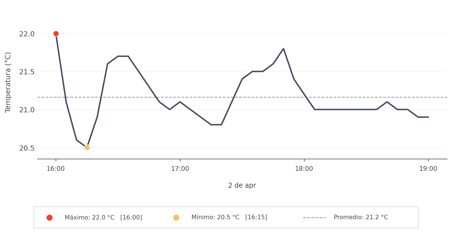Click the orange Mínimo dot in the legend
Screen dimensions: 452x233
click(176, 218)
